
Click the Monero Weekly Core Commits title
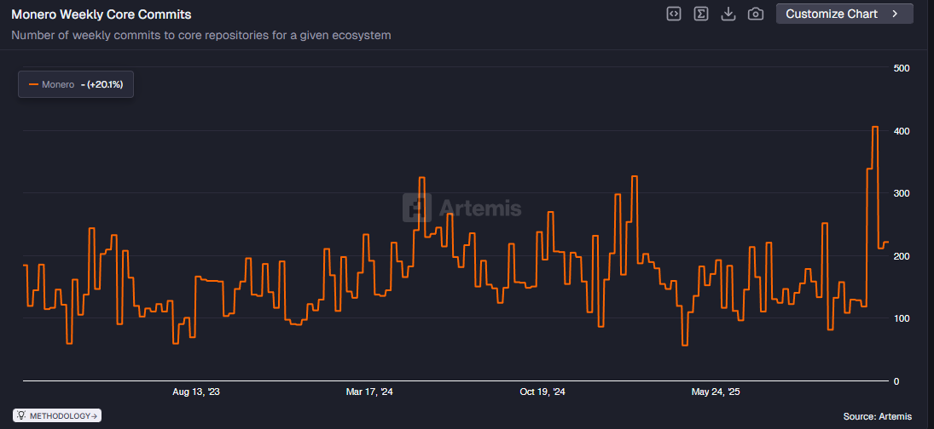pyautogui.click(x=102, y=14)
